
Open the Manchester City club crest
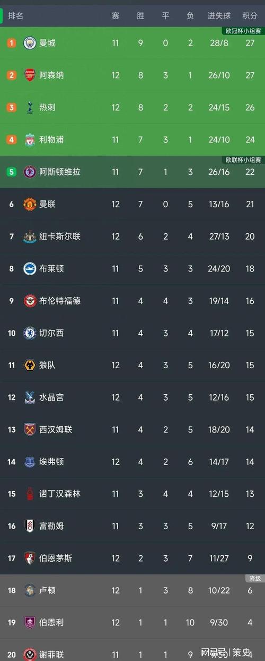(30, 43)
